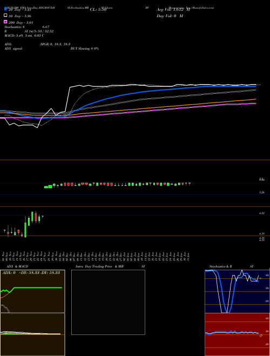Click the 4.82 price axis label

[262, 213]
